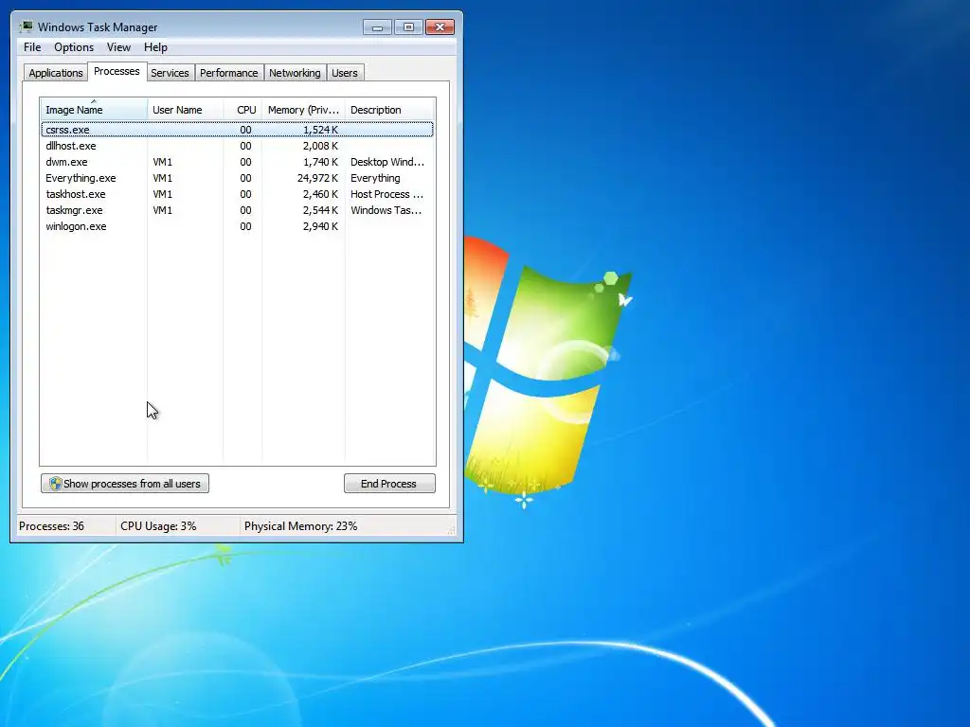
Task: Click the End Process button
Action: (x=389, y=484)
